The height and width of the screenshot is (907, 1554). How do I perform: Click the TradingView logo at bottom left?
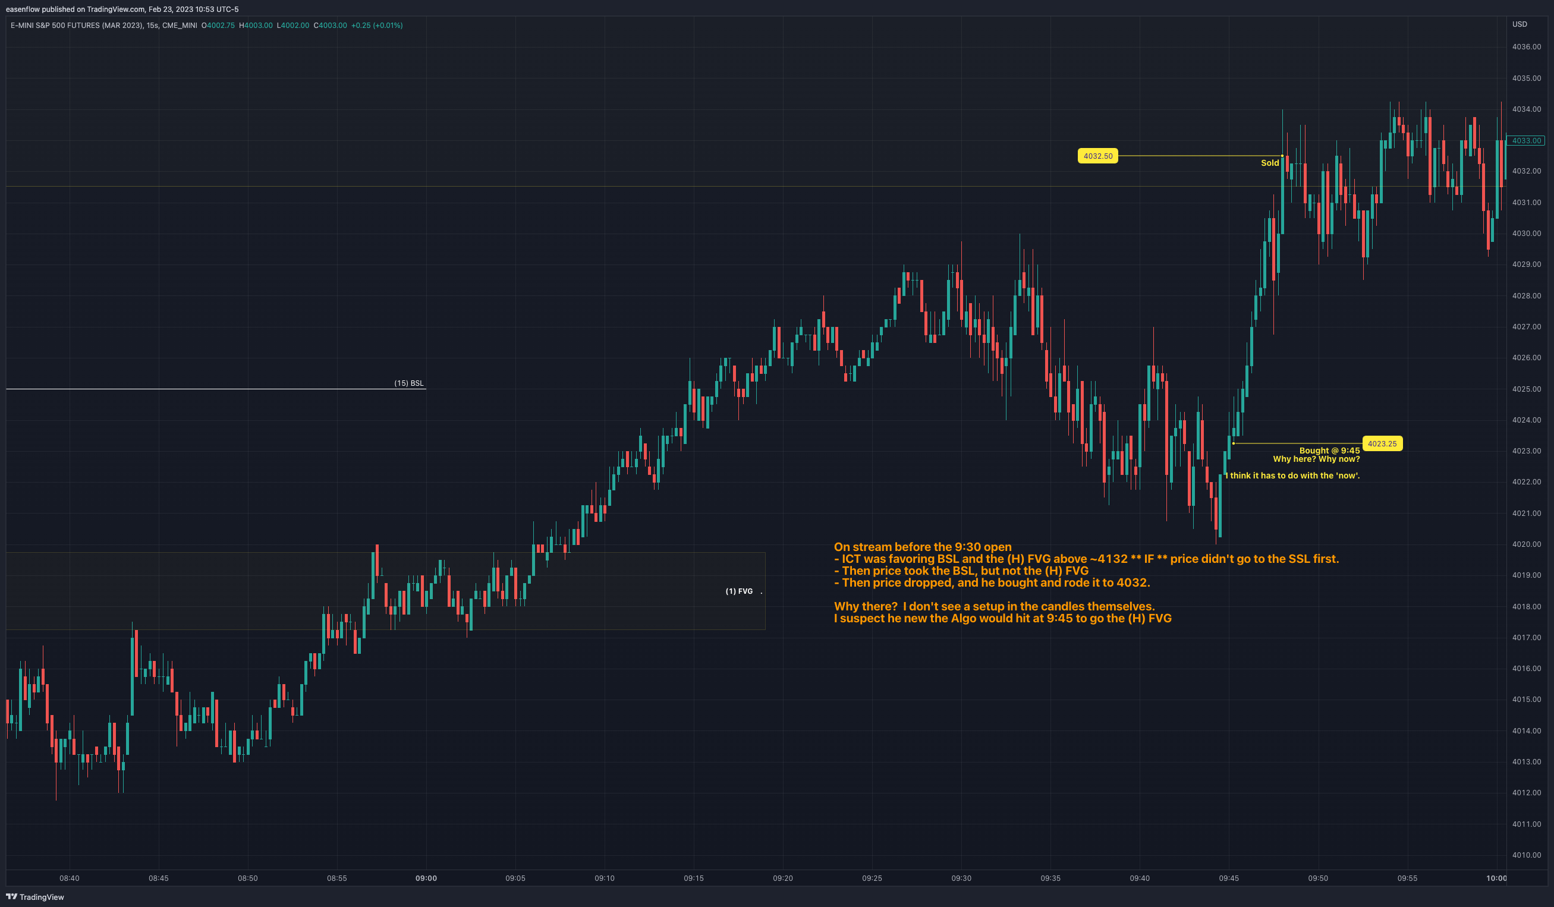coord(34,896)
